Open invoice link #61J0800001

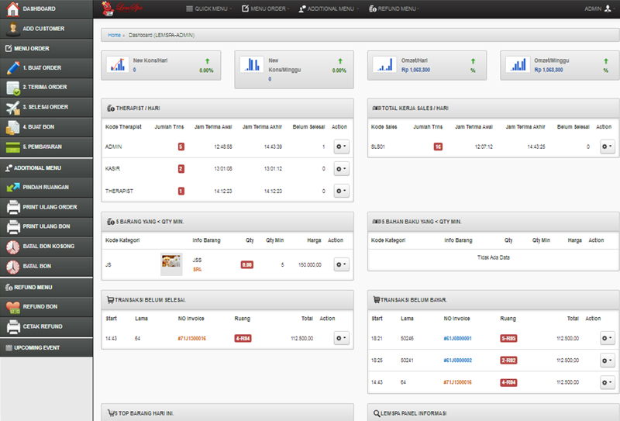[x=457, y=338]
